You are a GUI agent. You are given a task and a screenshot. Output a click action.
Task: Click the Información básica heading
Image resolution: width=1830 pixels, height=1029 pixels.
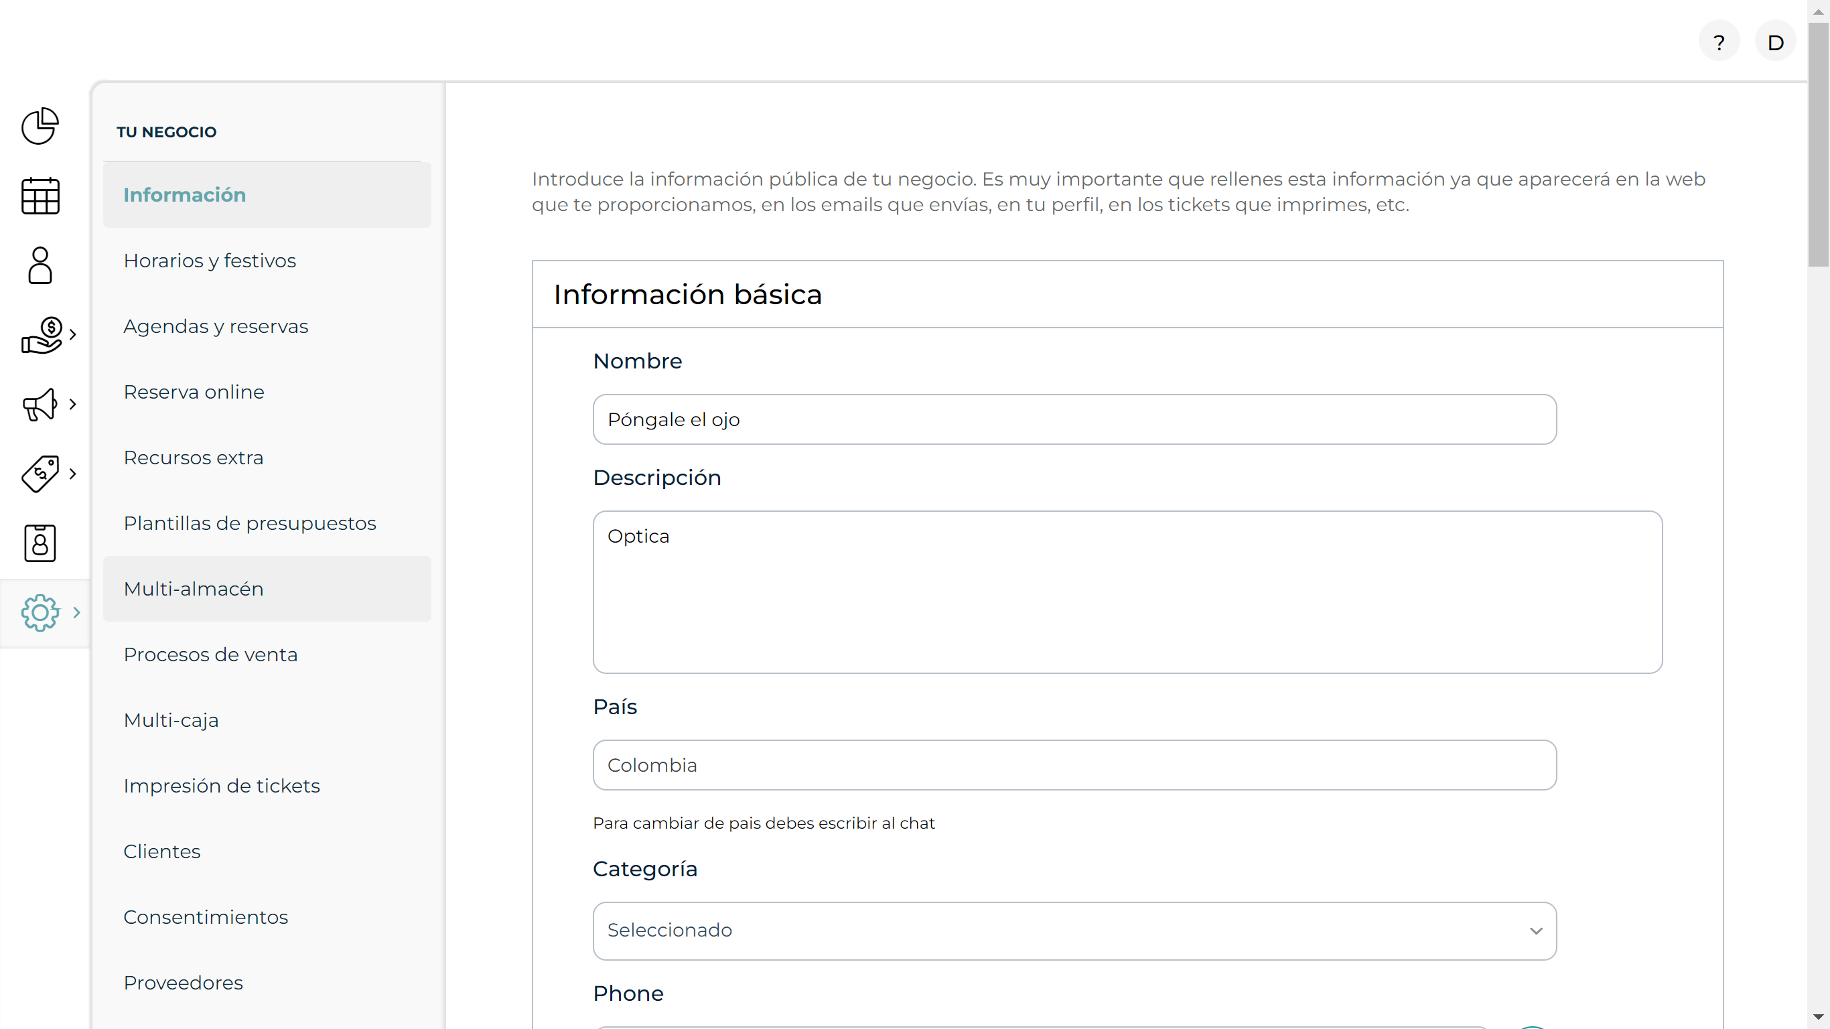click(x=688, y=294)
